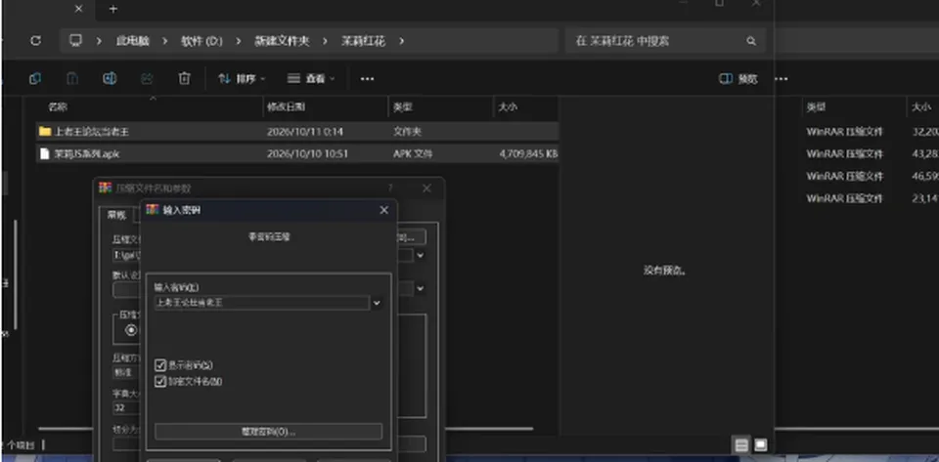This screenshot has height=462, width=939.
Task: Select the 常规 tab in archive dialog
Action: pyautogui.click(x=116, y=215)
